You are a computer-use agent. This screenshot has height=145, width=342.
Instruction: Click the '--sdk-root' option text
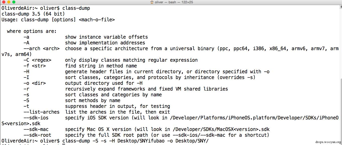pos(37,135)
